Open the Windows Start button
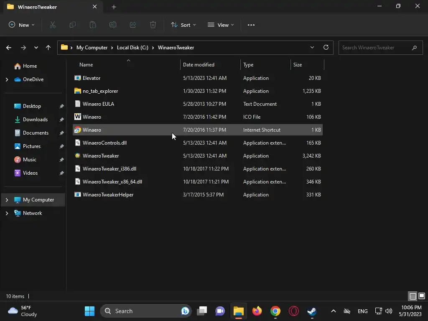428x321 pixels. [89, 311]
